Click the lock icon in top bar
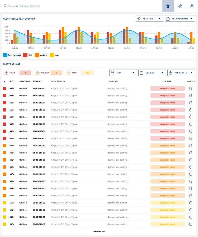This screenshot has height=237, width=198. pos(192,6)
